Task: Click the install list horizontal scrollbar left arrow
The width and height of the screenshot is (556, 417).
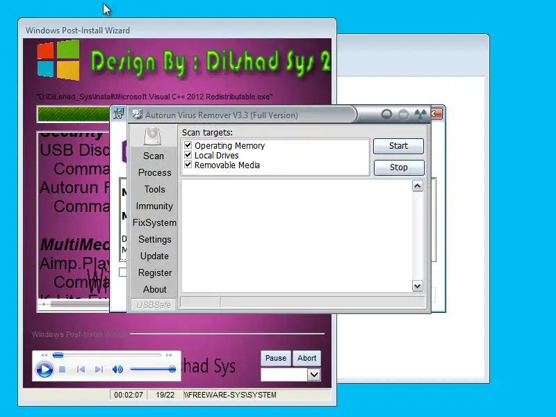Action: click(x=44, y=304)
